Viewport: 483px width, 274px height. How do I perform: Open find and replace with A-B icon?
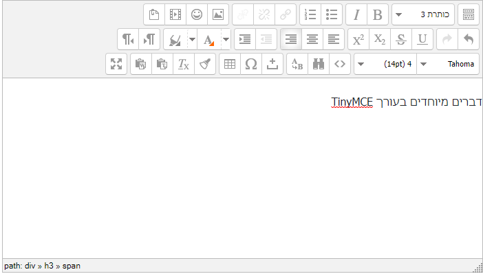click(x=297, y=64)
